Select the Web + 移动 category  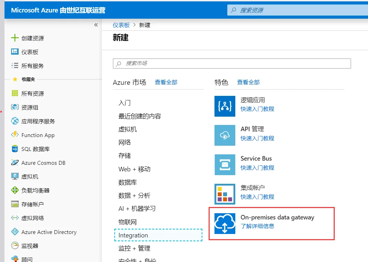pos(134,169)
